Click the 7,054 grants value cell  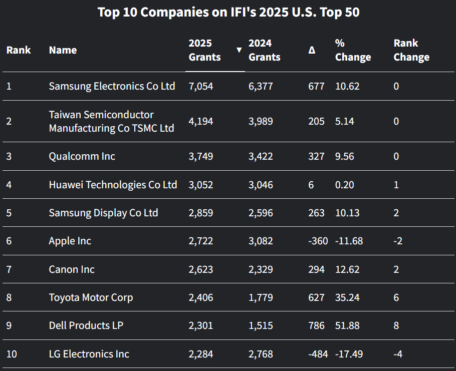(x=201, y=86)
